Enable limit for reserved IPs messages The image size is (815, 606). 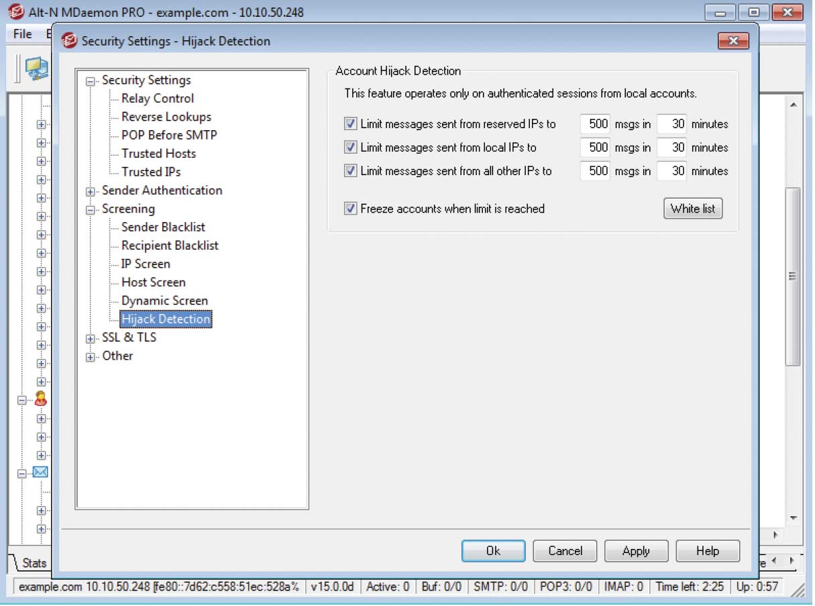pos(350,124)
